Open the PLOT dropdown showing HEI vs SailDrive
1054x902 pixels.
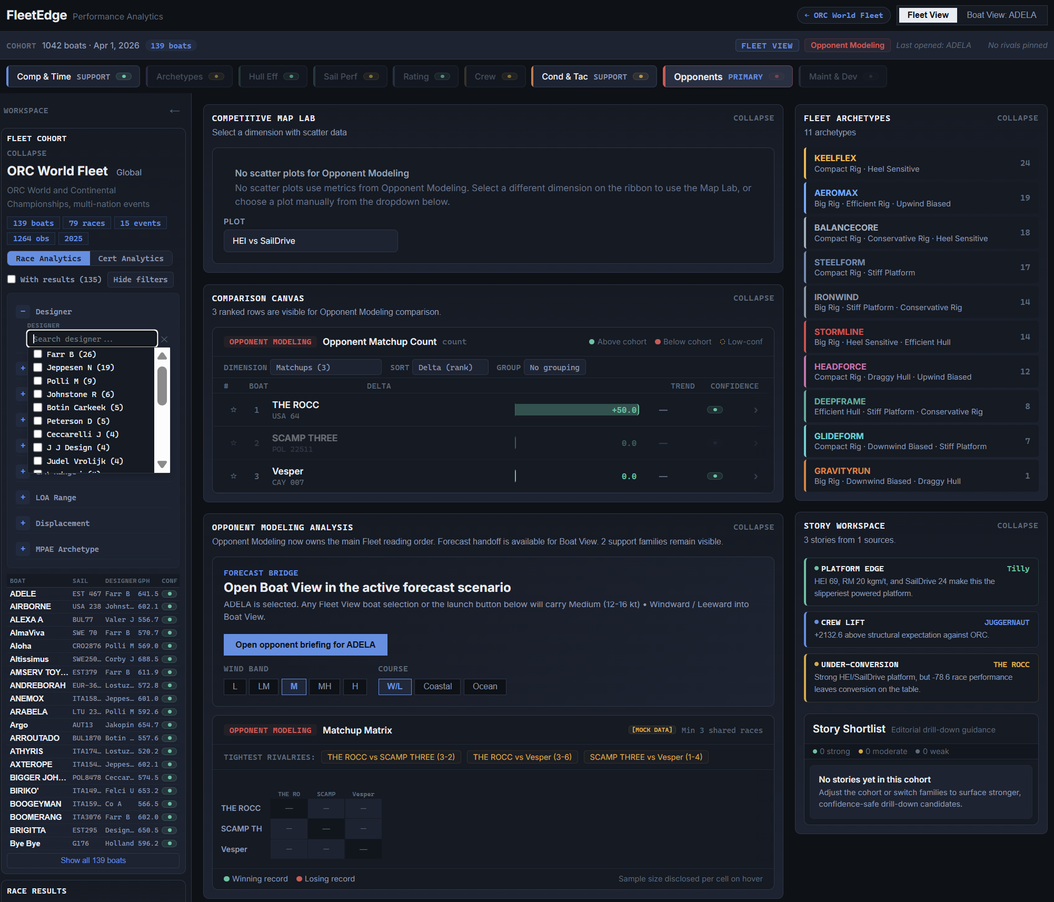(311, 241)
